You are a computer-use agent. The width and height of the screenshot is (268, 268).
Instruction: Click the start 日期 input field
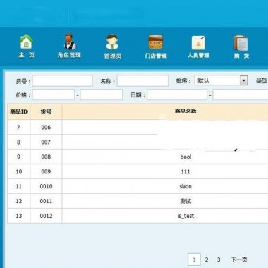177,95
